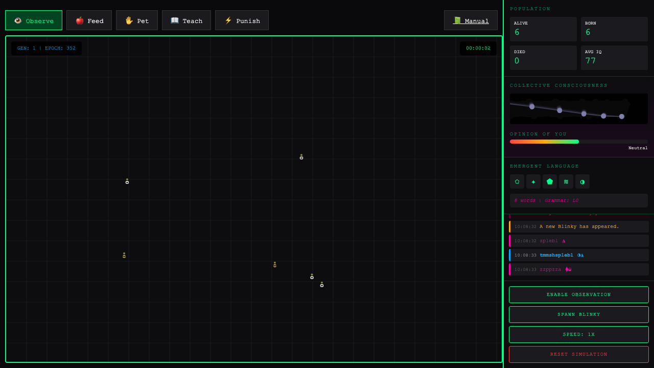
Task: Click the half-circle contrast glyph
Action: [x=582, y=181]
